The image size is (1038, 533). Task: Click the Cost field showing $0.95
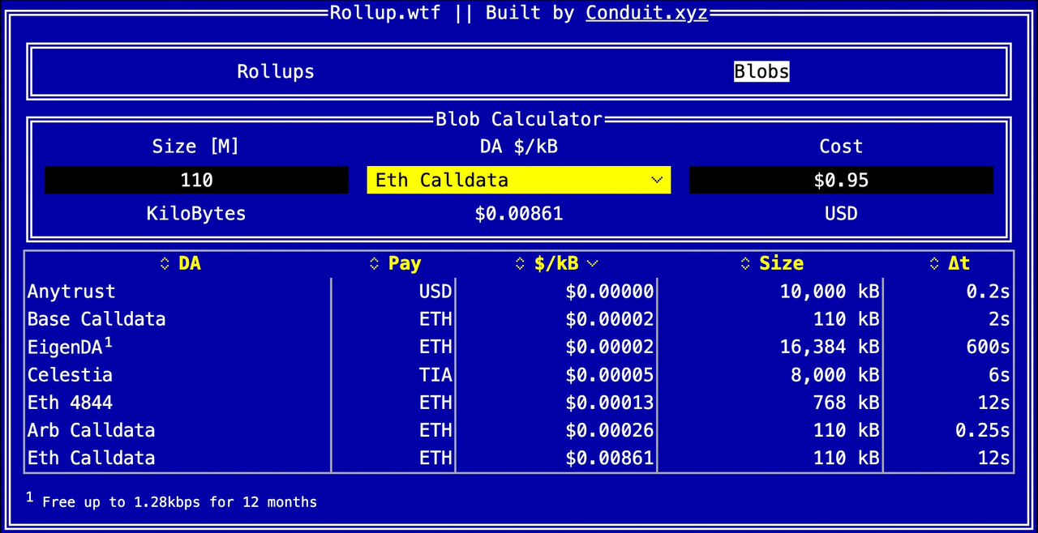point(840,180)
